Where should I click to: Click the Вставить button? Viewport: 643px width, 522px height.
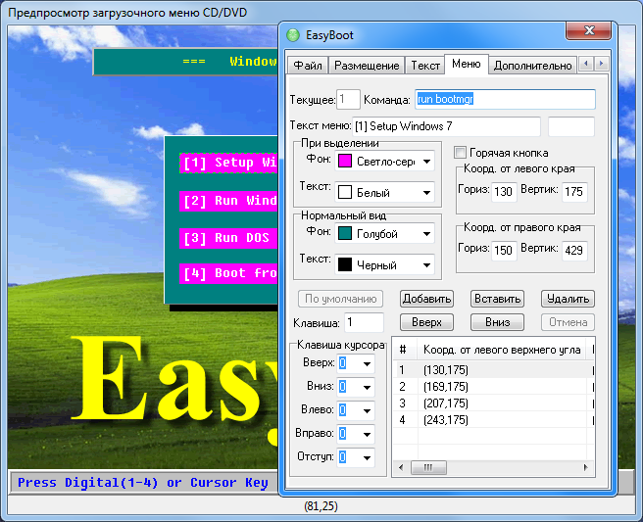[x=497, y=299]
